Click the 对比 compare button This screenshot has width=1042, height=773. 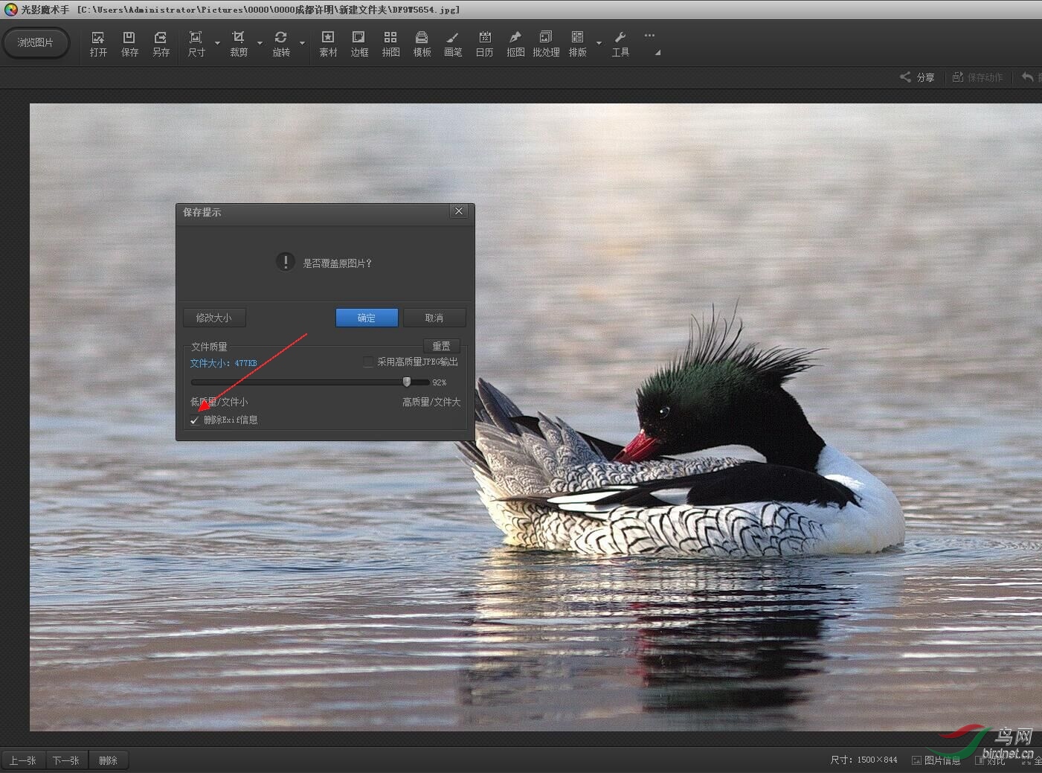[x=991, y=760]
